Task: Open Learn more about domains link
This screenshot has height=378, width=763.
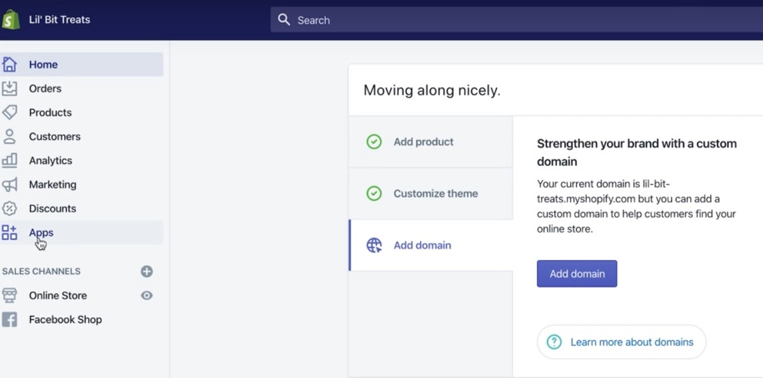Action: [x=631, y=342]
